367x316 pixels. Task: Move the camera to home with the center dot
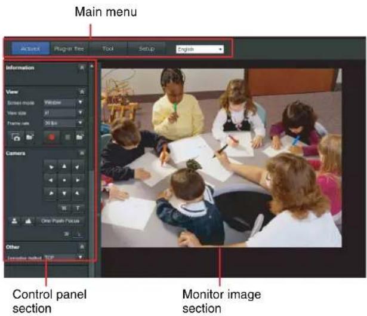(x=64, y=180)
